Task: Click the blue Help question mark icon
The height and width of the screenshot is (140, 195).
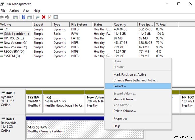Action: coord(23,17)
